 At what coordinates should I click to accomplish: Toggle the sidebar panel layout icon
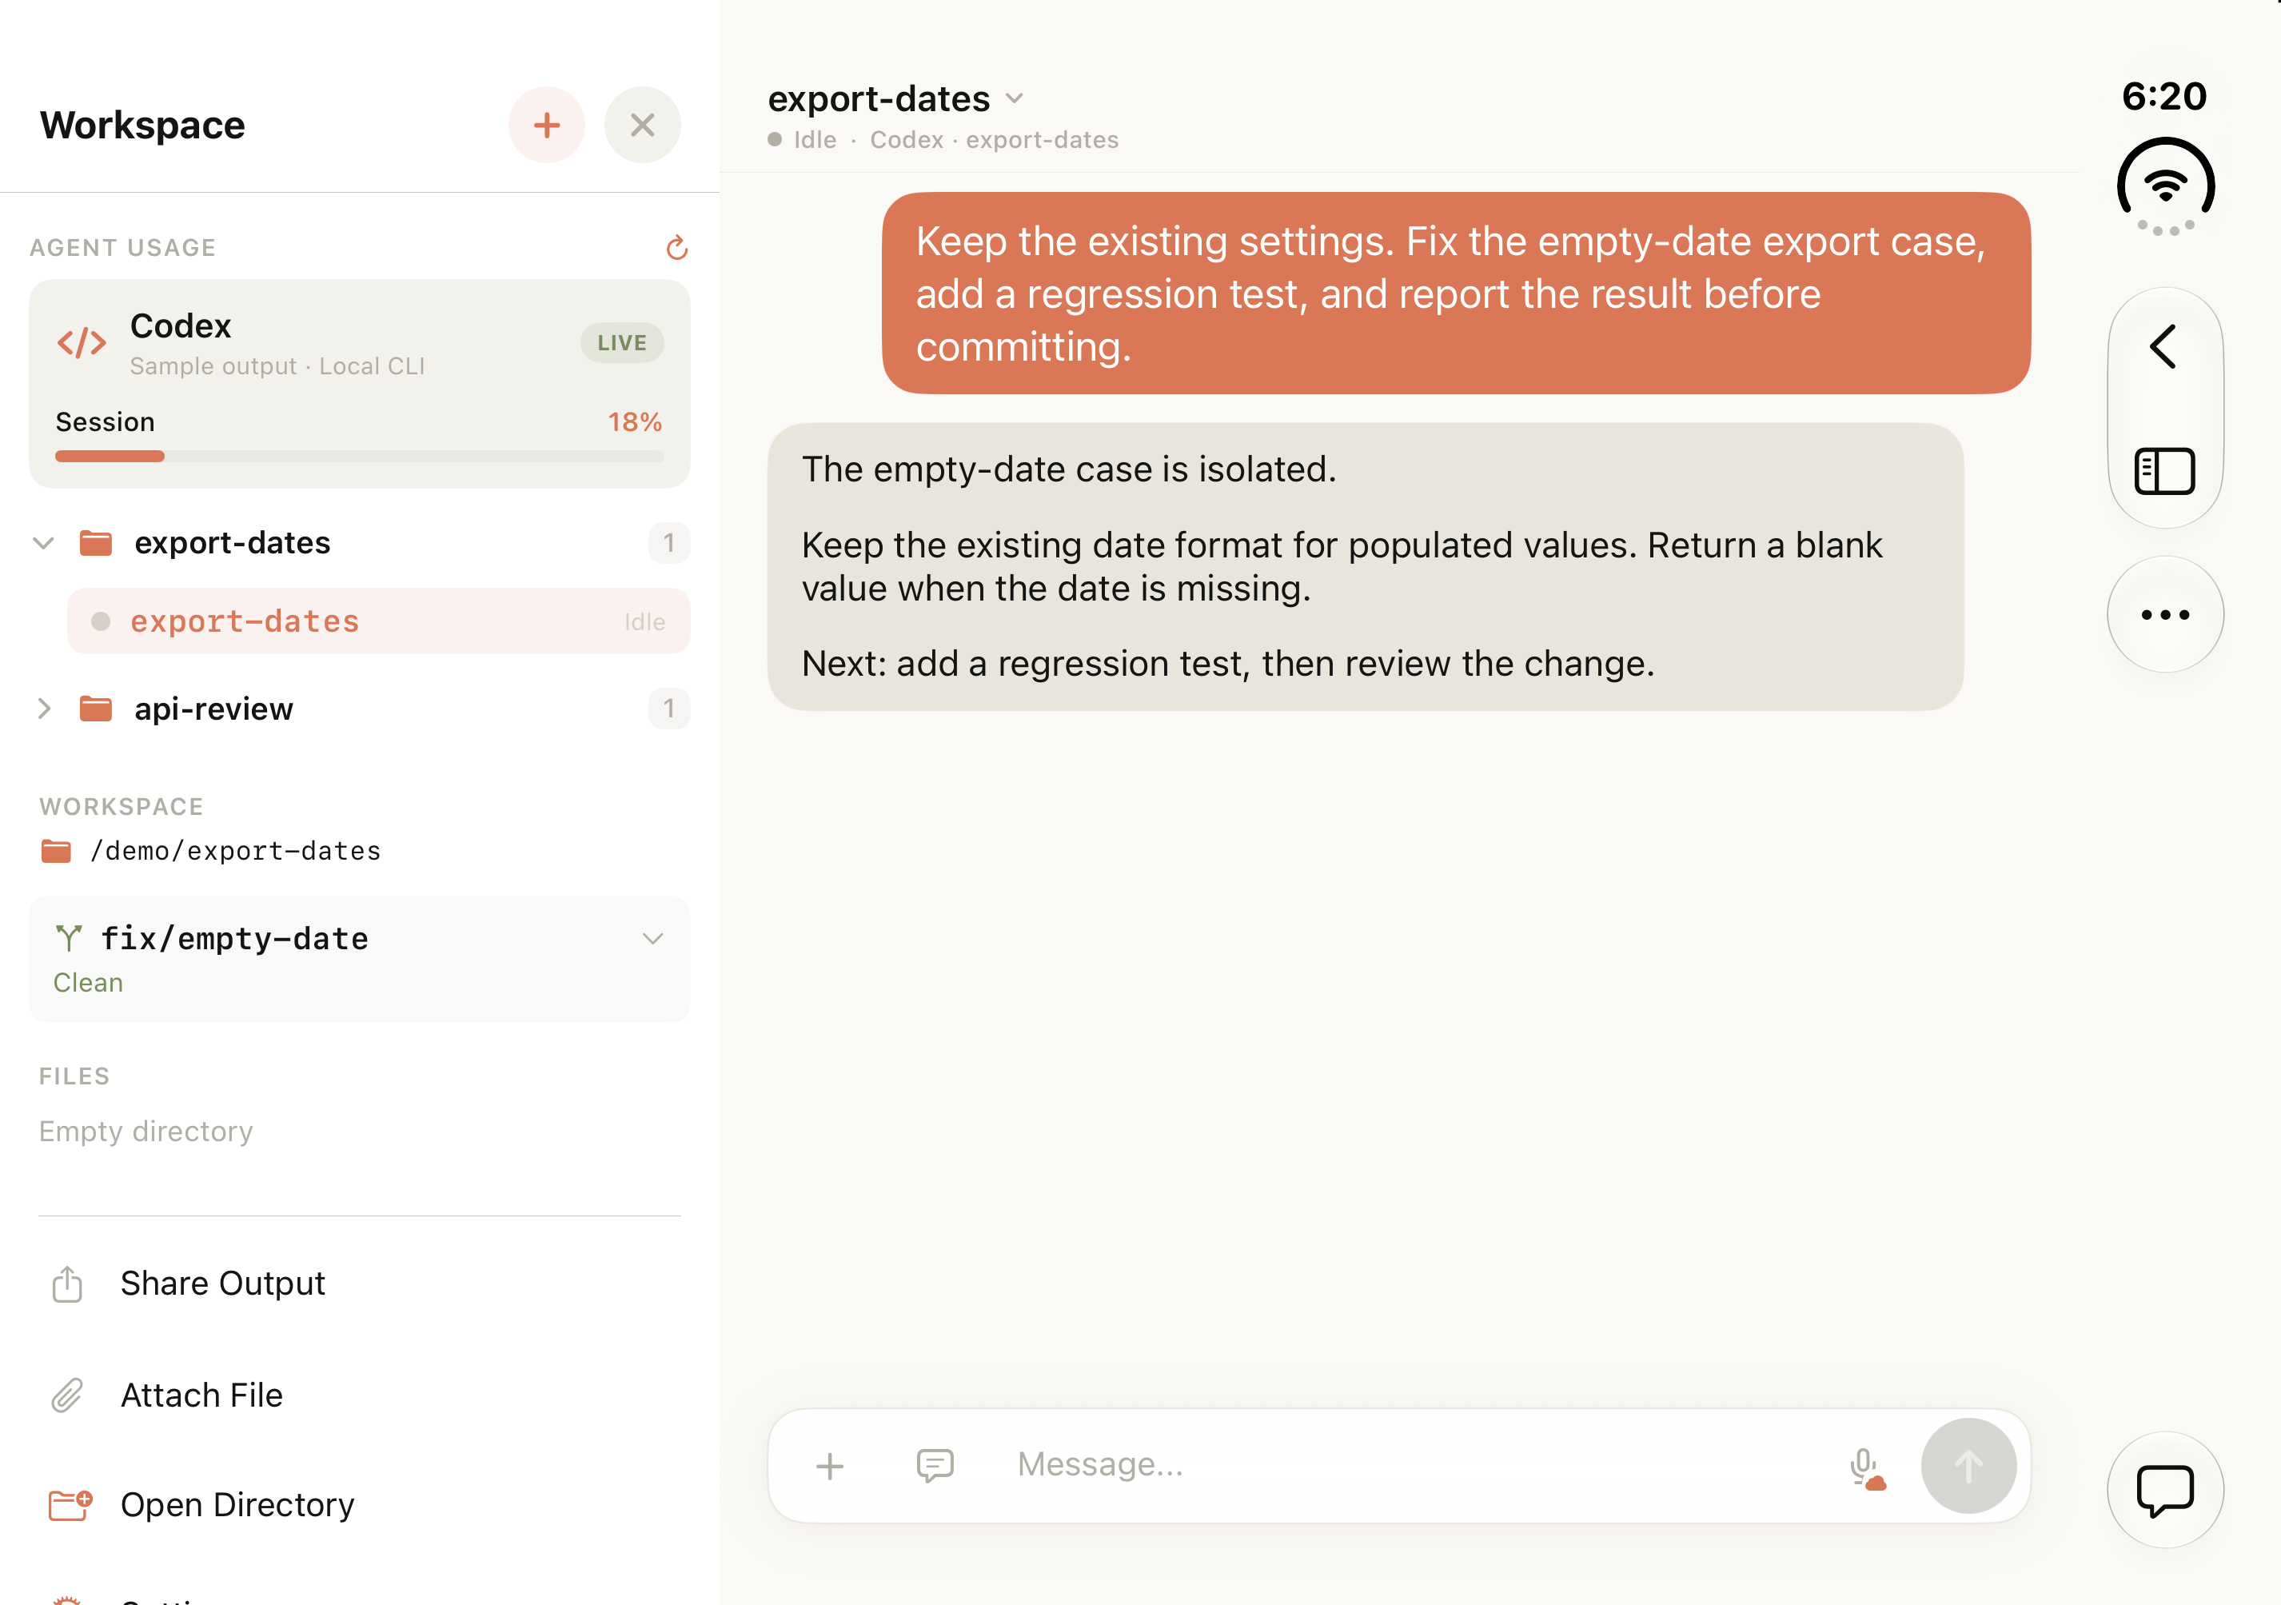click(2165, 472)
